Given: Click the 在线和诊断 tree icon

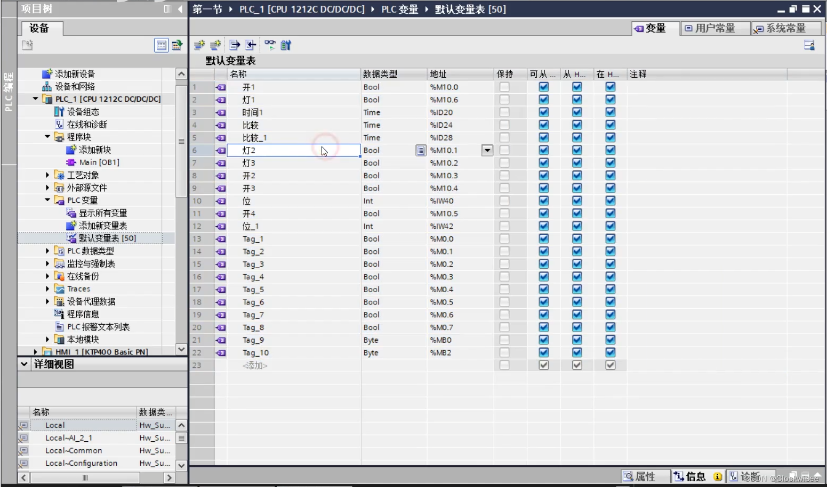Looking at the screenshot, I should coord(59,125).
